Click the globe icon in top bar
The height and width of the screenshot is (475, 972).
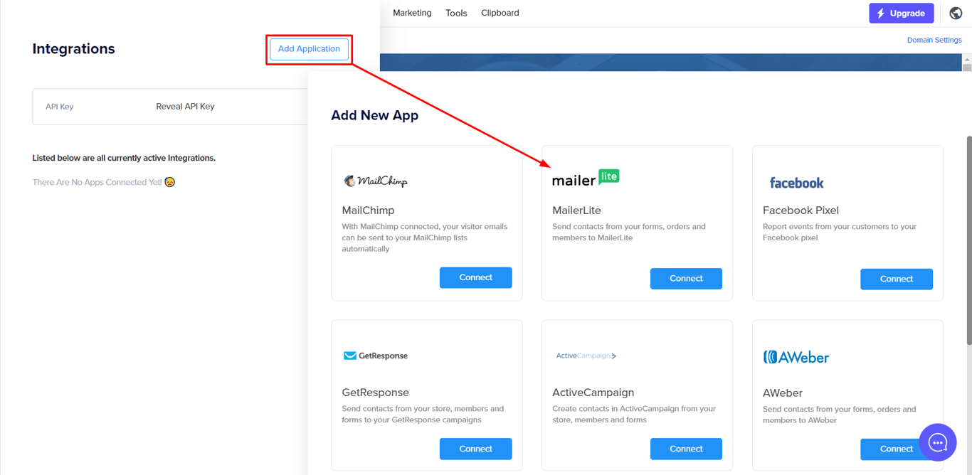click(956, 13)
